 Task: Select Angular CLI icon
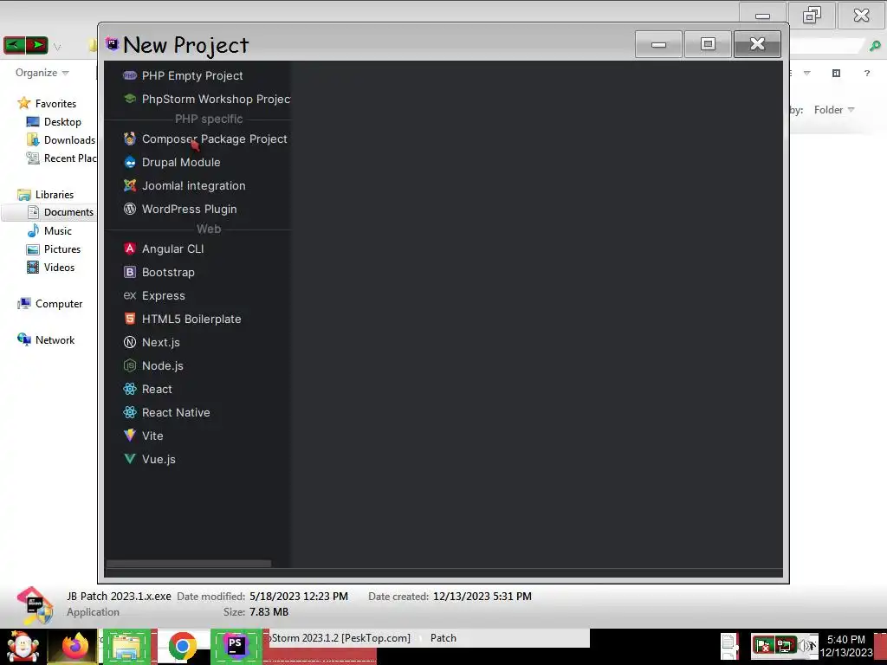pos(130,249)
